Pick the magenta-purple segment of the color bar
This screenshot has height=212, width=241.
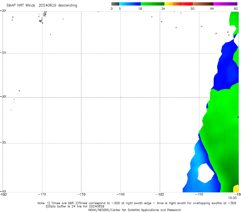225,4
